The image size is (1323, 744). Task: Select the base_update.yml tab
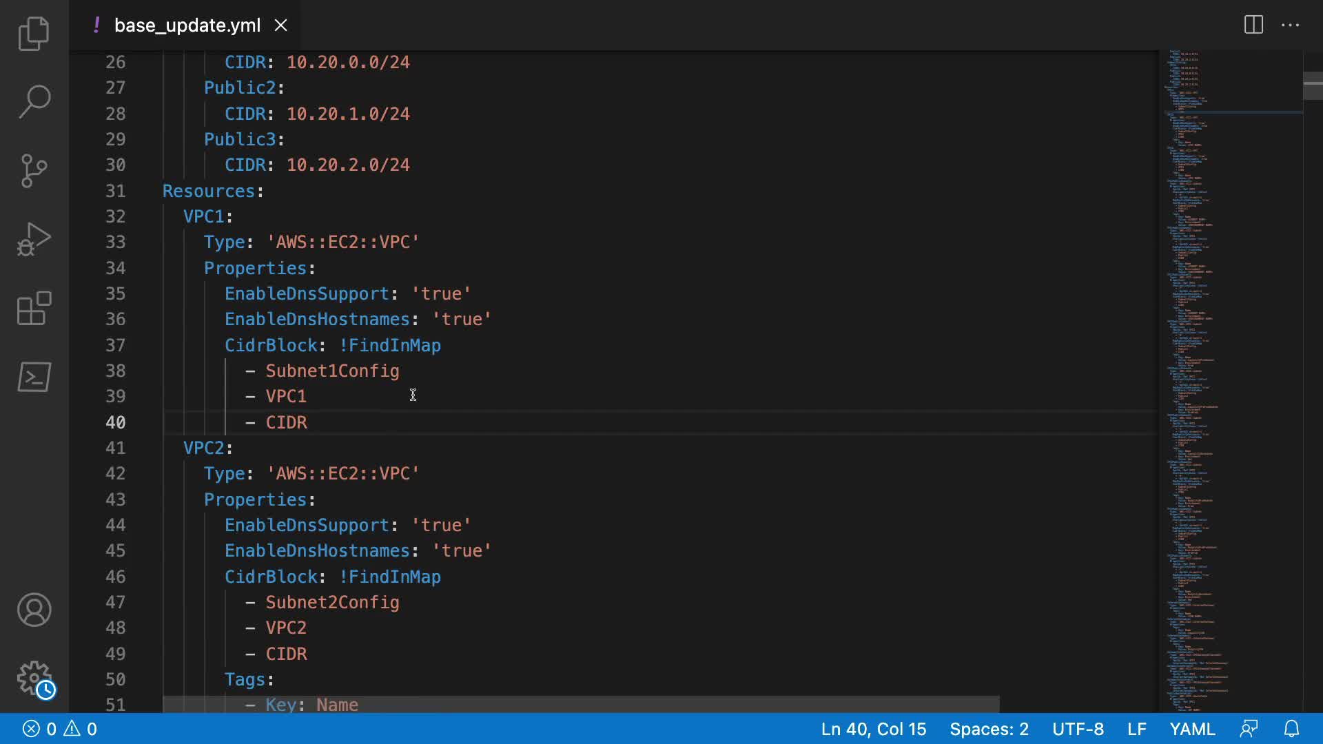(187, 25)
